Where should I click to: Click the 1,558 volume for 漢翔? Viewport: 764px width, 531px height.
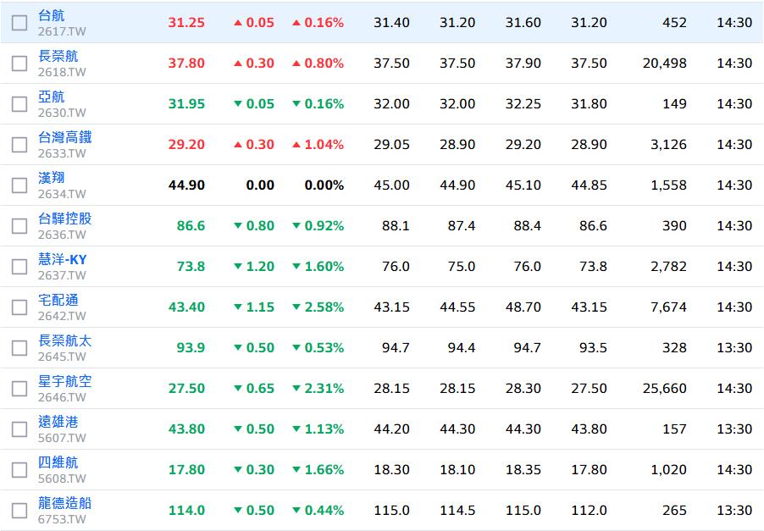(668, 185)
